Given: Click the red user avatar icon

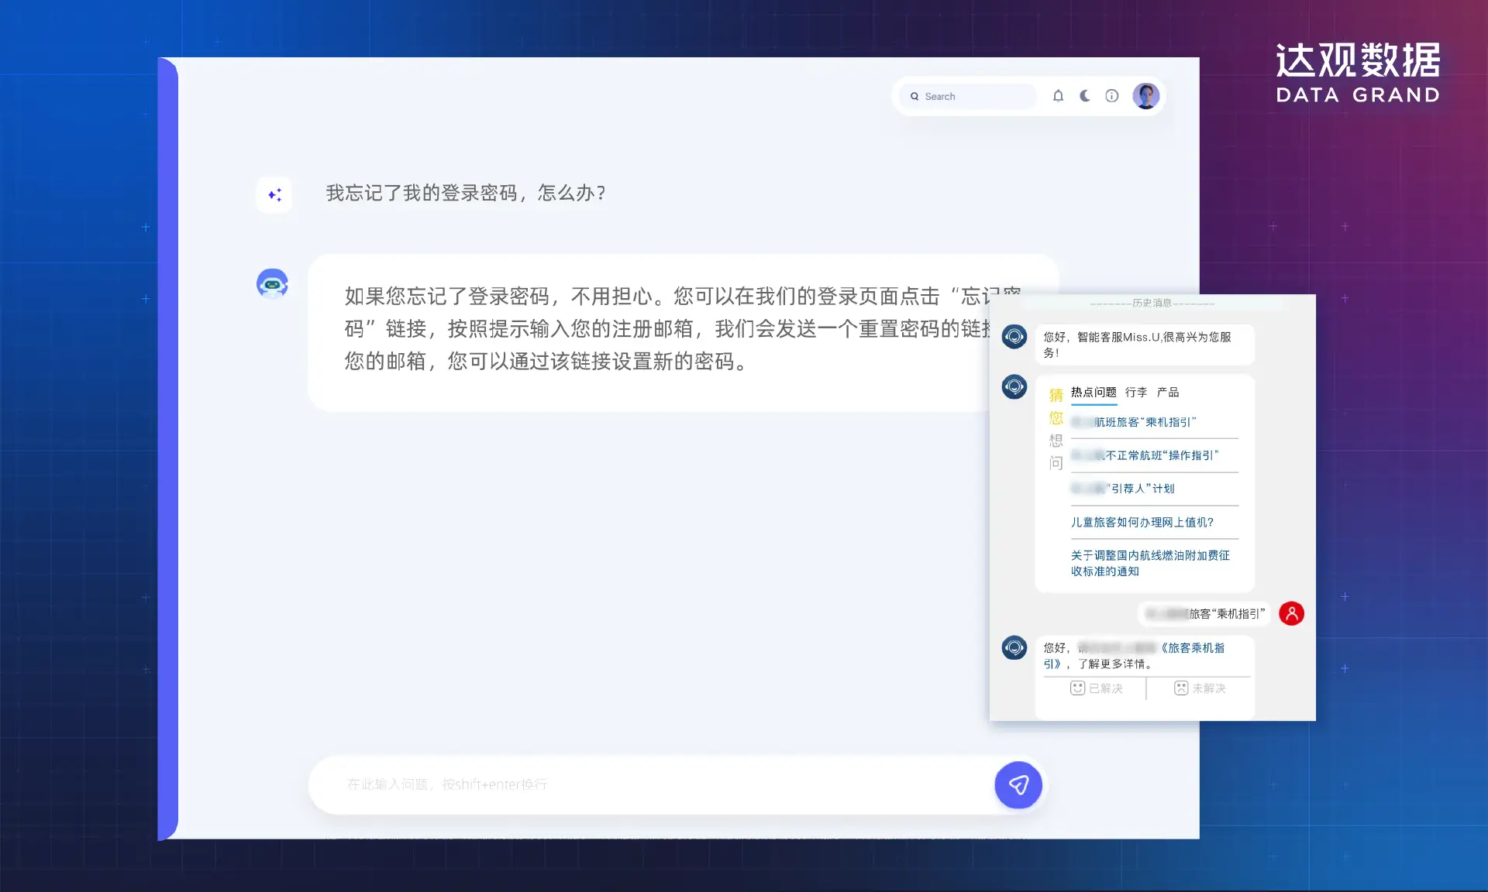Looking at the screenshot, I should point(1291,613).
